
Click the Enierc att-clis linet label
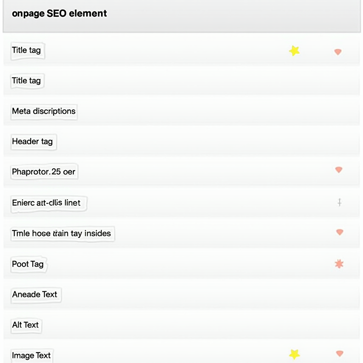pyautogui.click(x=48, y=203)
